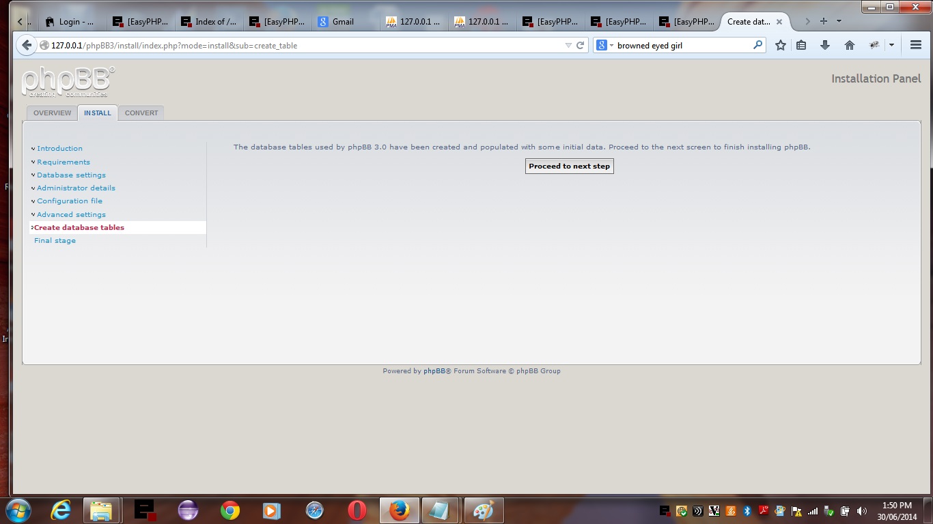Open EasyPHP from the taskbar
This screenshot has height=524, width=933.
pyautogui.click(x=145, y=510)
